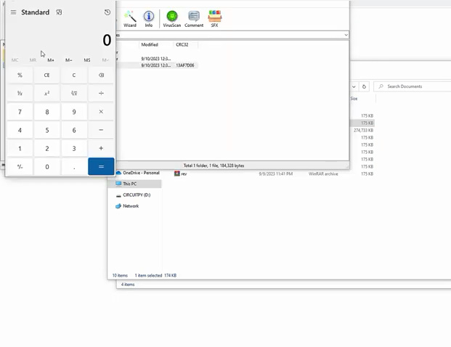Toggle calculator Keep on top mode
The height and width of the screenshot is (347, 451).
pos(59,12)
